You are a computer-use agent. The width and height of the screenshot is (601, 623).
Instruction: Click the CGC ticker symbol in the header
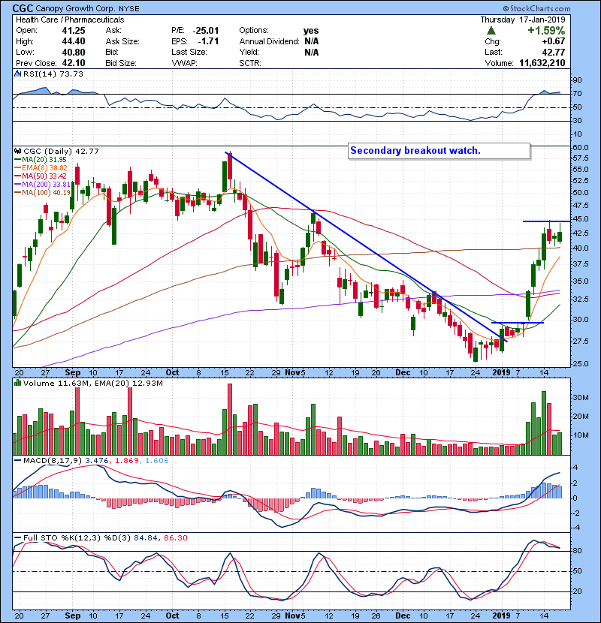click(x=23, y=8)
